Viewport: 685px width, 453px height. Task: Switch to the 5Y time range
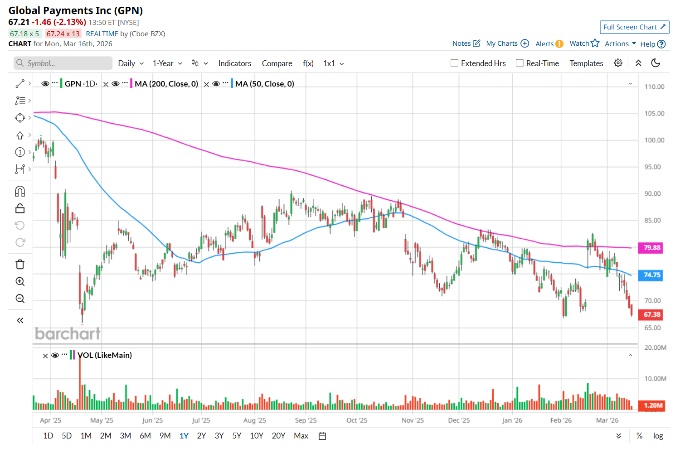237,436
